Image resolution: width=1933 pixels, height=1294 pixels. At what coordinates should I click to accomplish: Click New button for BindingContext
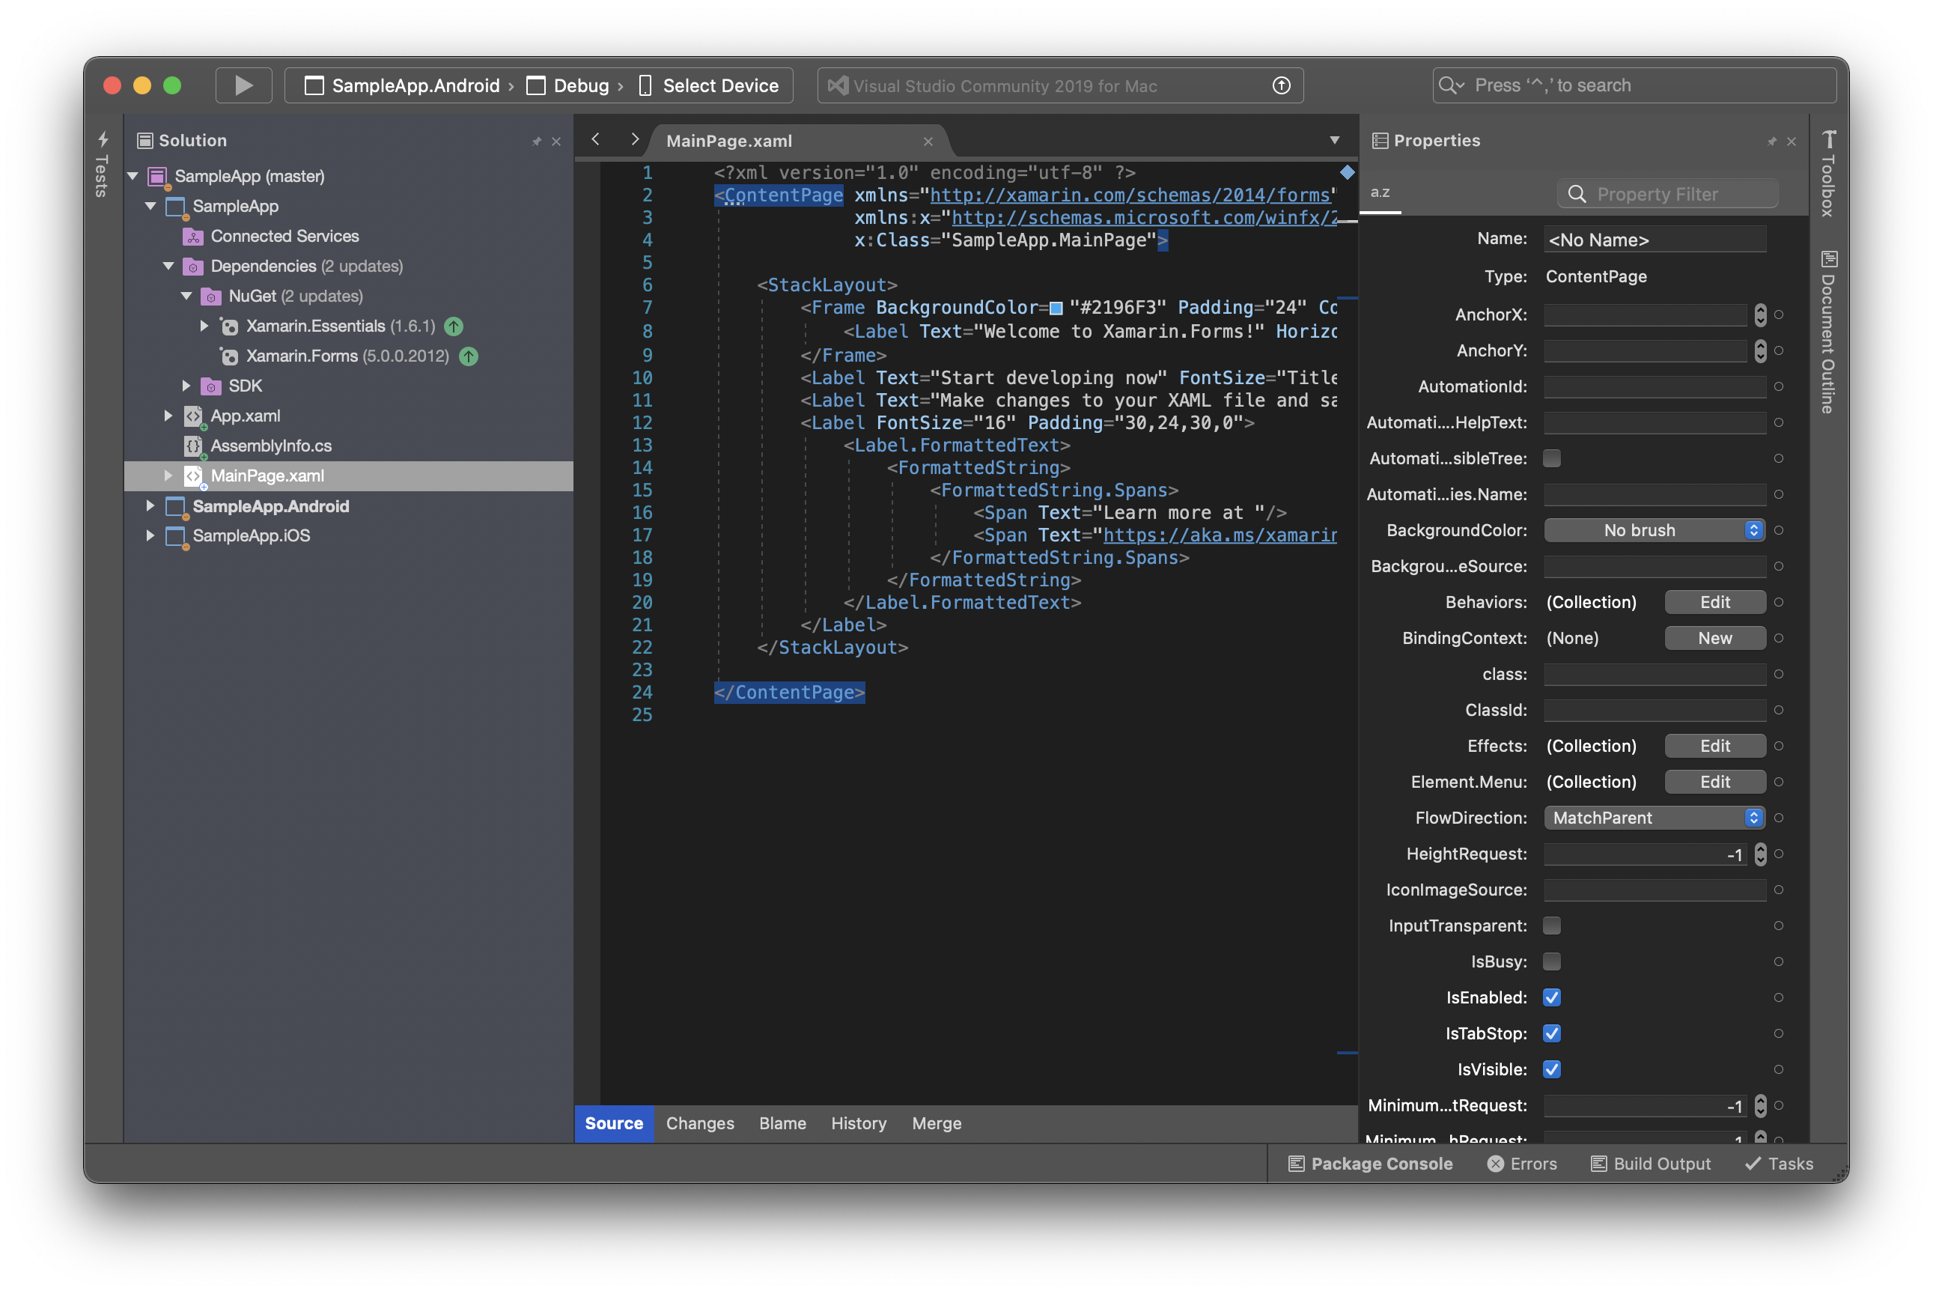coord(1714,639)
